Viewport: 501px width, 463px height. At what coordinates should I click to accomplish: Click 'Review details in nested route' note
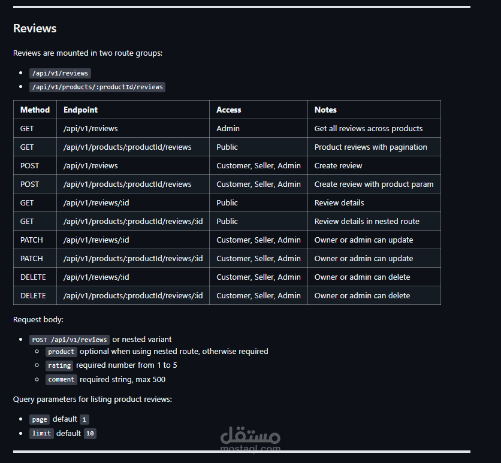click(x=367, y=221)
